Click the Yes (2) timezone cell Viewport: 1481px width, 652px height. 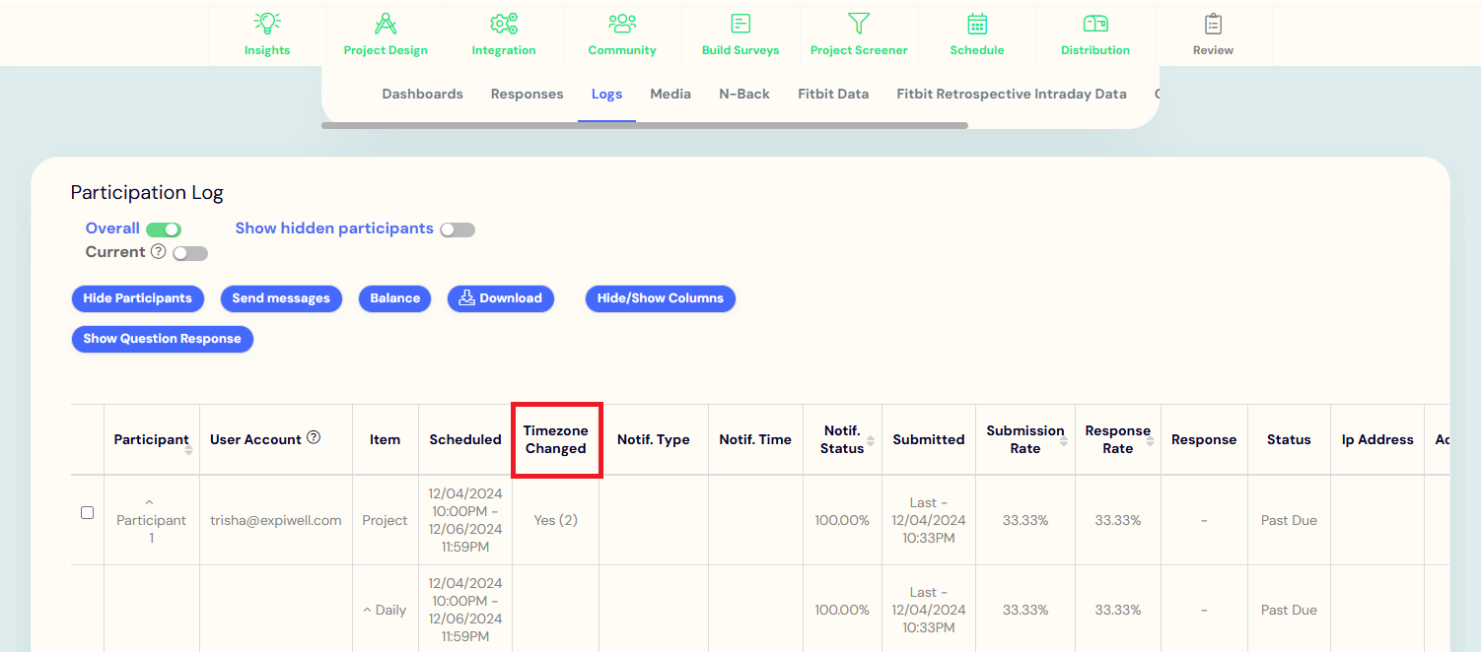pyautogui.click(x=556, y=520)
